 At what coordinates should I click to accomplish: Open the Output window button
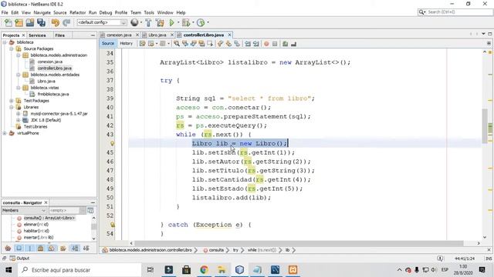[x=19, y=259]
